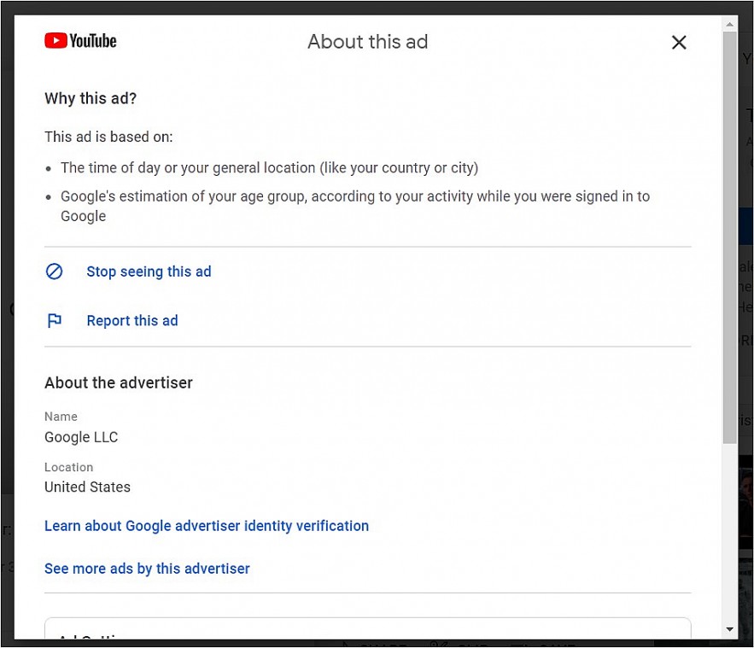Open Learn about Google advertiser identity verification

(x=207, y=526)
